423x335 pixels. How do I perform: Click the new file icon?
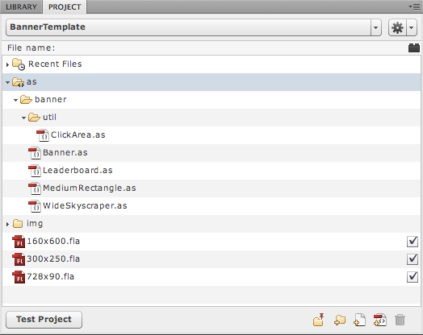click(x=359, y=320)
